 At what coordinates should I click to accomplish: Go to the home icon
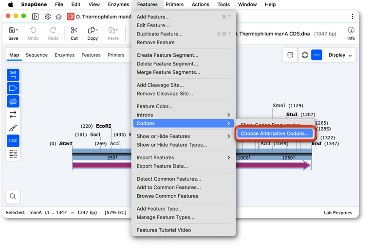pyautogui.click(x=58, y=17)
